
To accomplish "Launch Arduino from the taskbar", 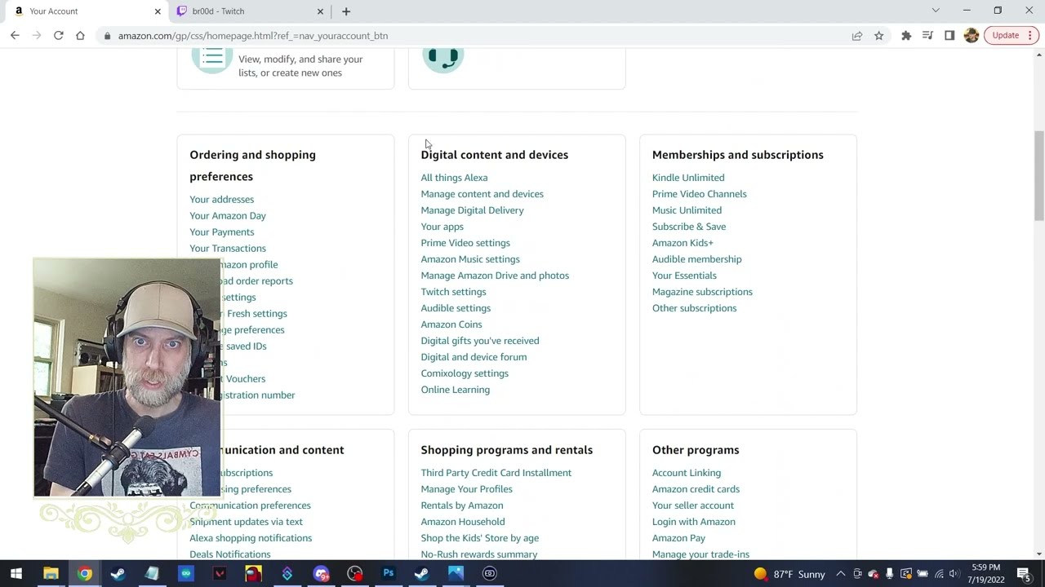I will (x=185, y=573).
